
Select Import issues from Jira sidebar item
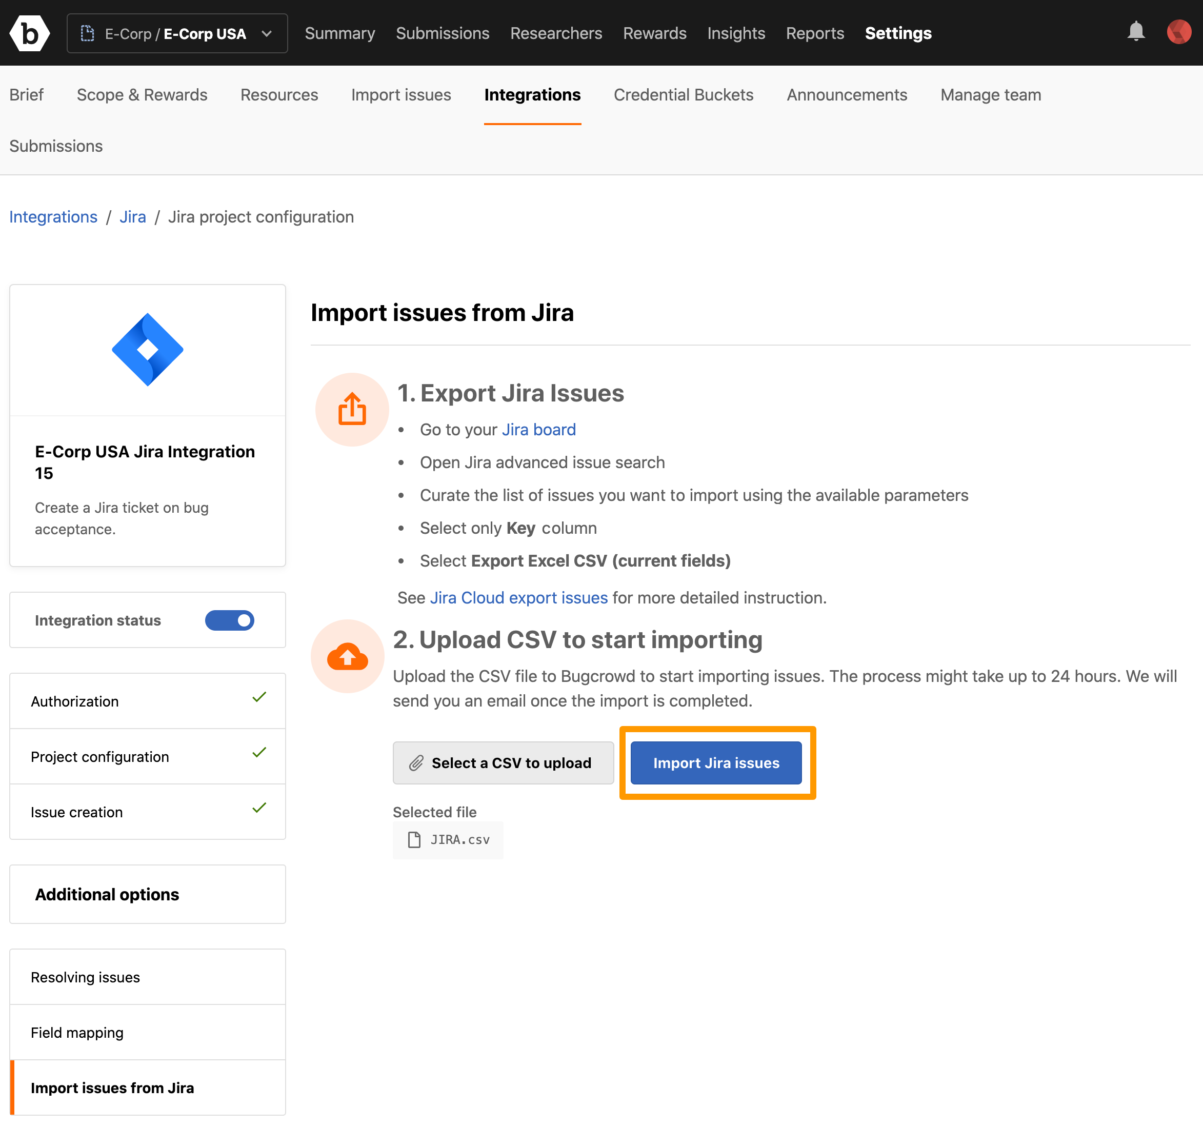[x=148, y=1088]
